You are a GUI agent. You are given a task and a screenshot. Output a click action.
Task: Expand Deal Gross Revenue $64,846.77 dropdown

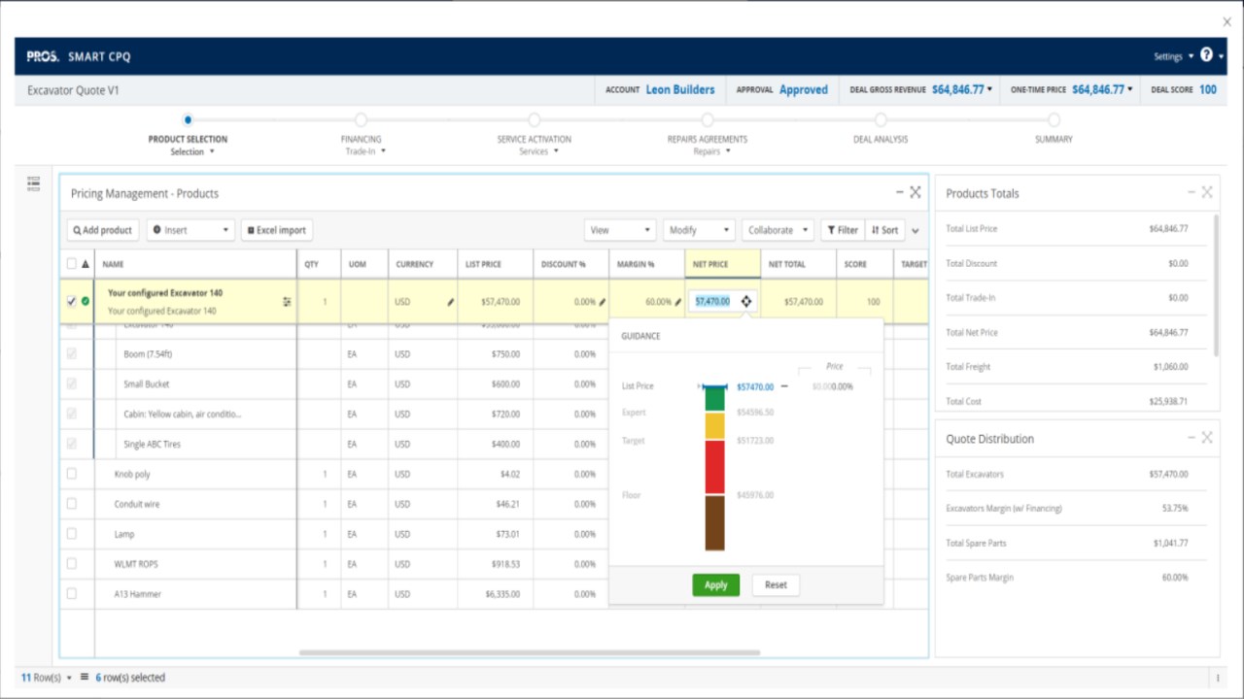coord(989,89)
